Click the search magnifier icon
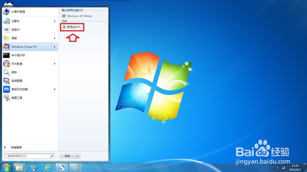The width and height of the screenshot is (307, 172). click(52, 156)
